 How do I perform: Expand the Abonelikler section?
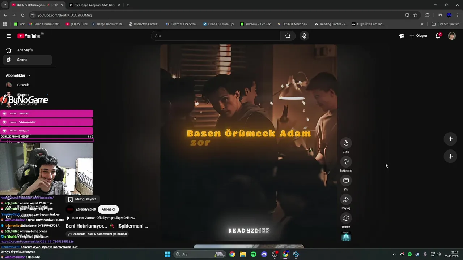click(18, 75)
